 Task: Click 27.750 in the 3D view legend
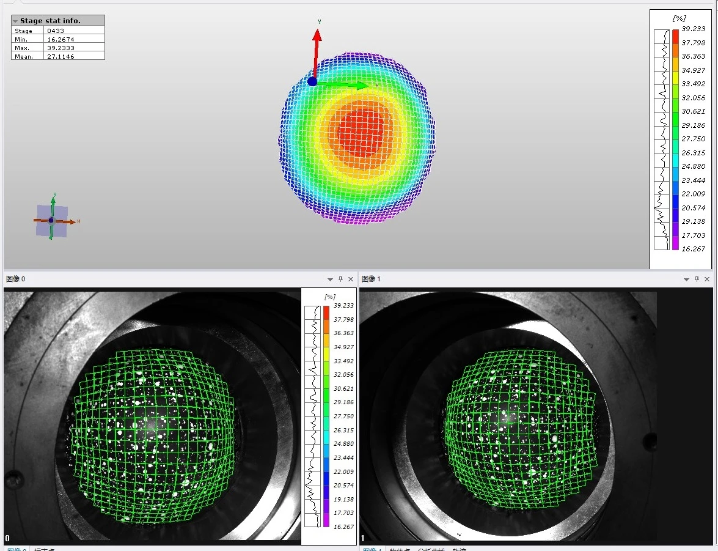pos(694,138)
